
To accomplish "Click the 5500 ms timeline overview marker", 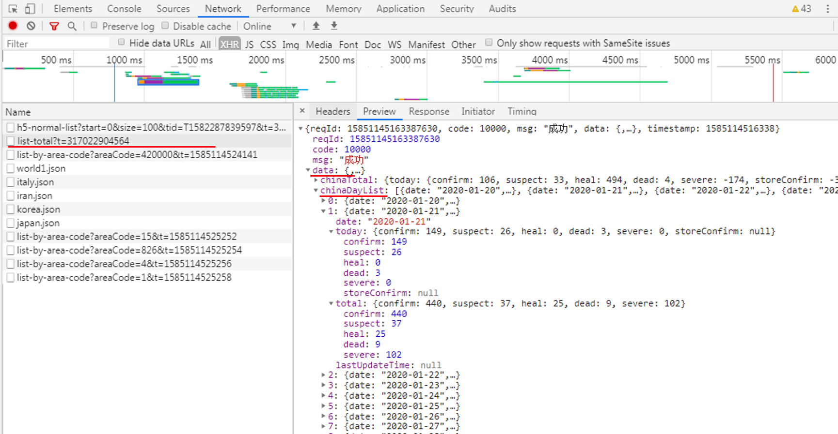I will (762, 60).
